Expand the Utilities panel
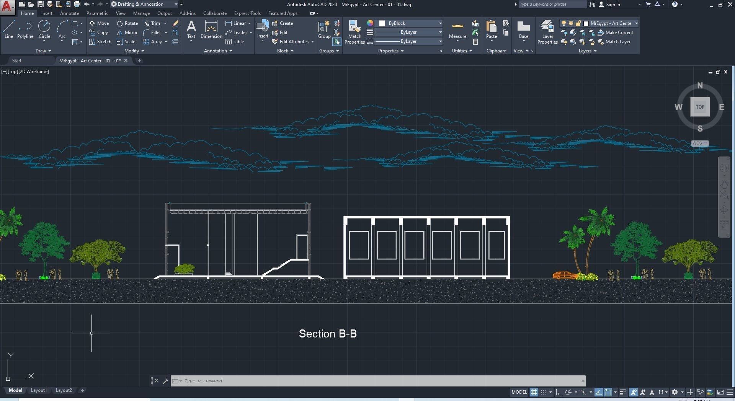 pyautogui.click(x=462, y=51)
